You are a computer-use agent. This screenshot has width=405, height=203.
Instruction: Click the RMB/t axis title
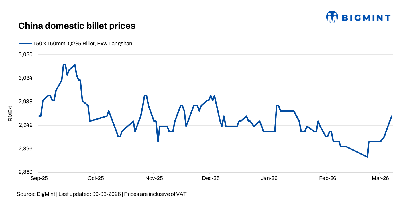click(x=10, y=113)
